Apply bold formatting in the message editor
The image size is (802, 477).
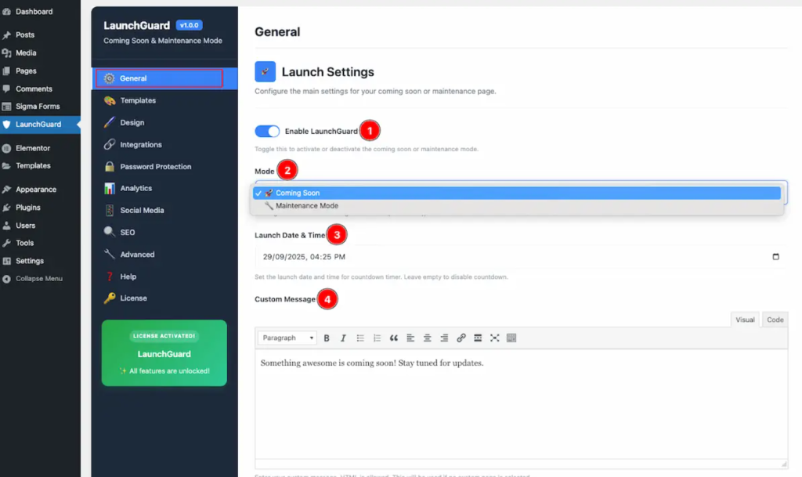click(327, 338)
